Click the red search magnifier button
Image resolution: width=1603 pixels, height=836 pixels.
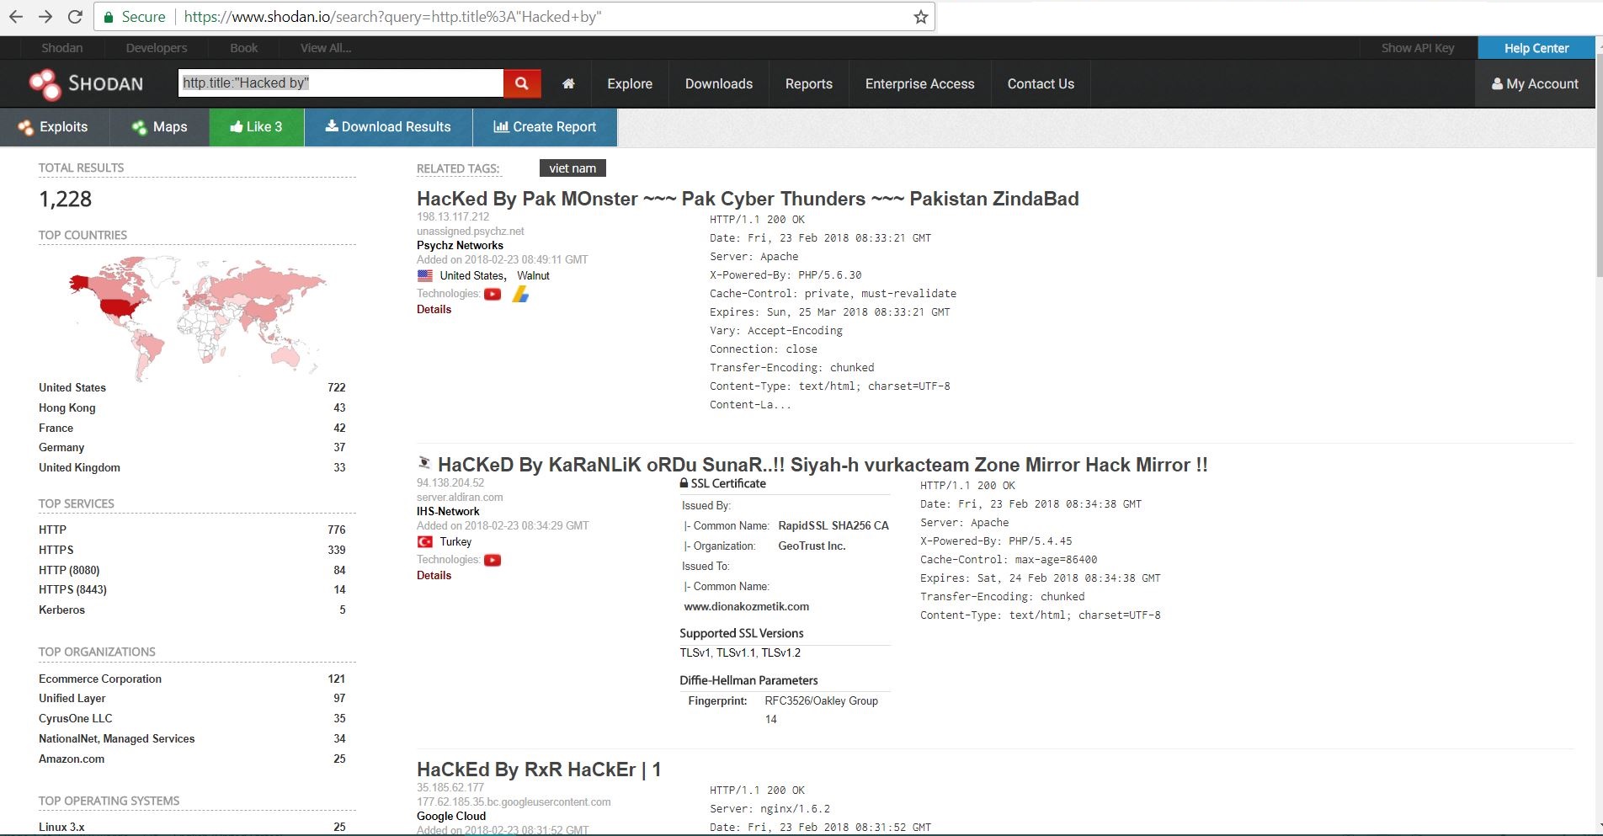[522, 83]
